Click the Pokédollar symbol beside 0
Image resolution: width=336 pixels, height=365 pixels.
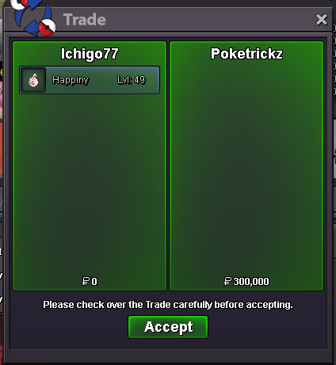tap(86, 281)
